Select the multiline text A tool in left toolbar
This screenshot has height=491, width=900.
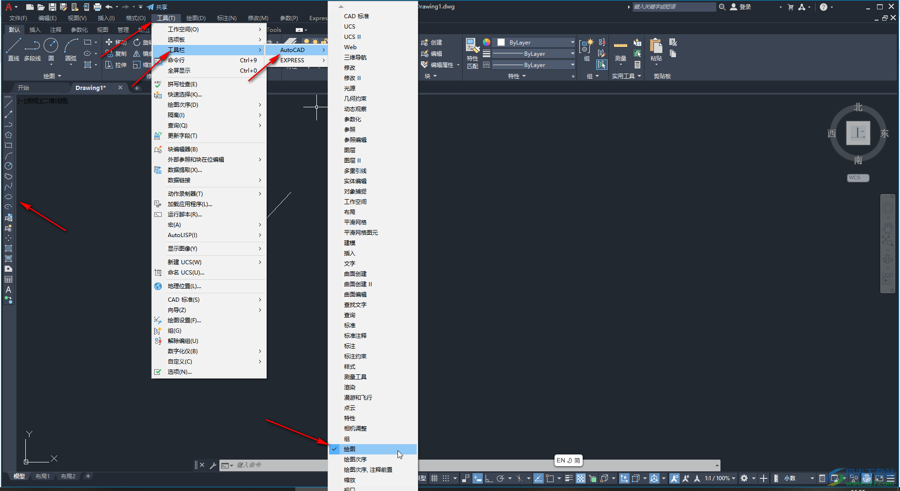8,290
